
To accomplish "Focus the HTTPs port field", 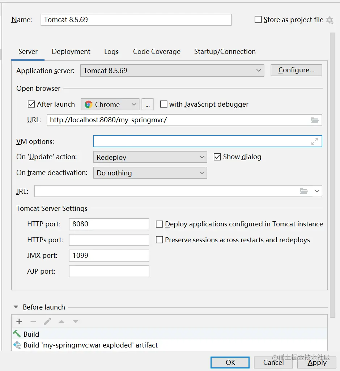I will coord(109,240).
